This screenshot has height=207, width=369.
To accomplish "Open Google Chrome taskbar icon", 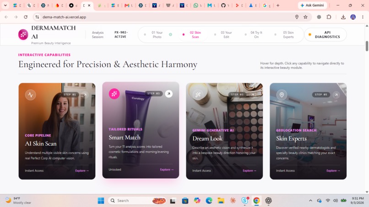I will coord(256,201).
